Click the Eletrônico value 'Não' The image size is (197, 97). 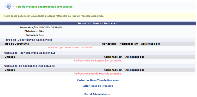[41, 31]
